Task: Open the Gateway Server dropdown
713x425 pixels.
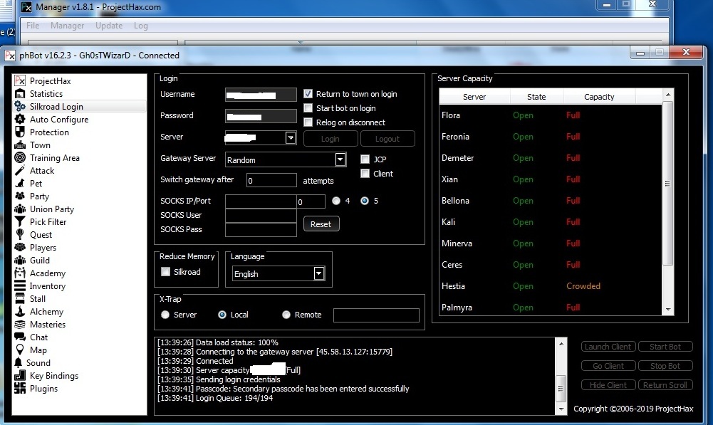Action: pyautogui.click(x=341, y=159)
